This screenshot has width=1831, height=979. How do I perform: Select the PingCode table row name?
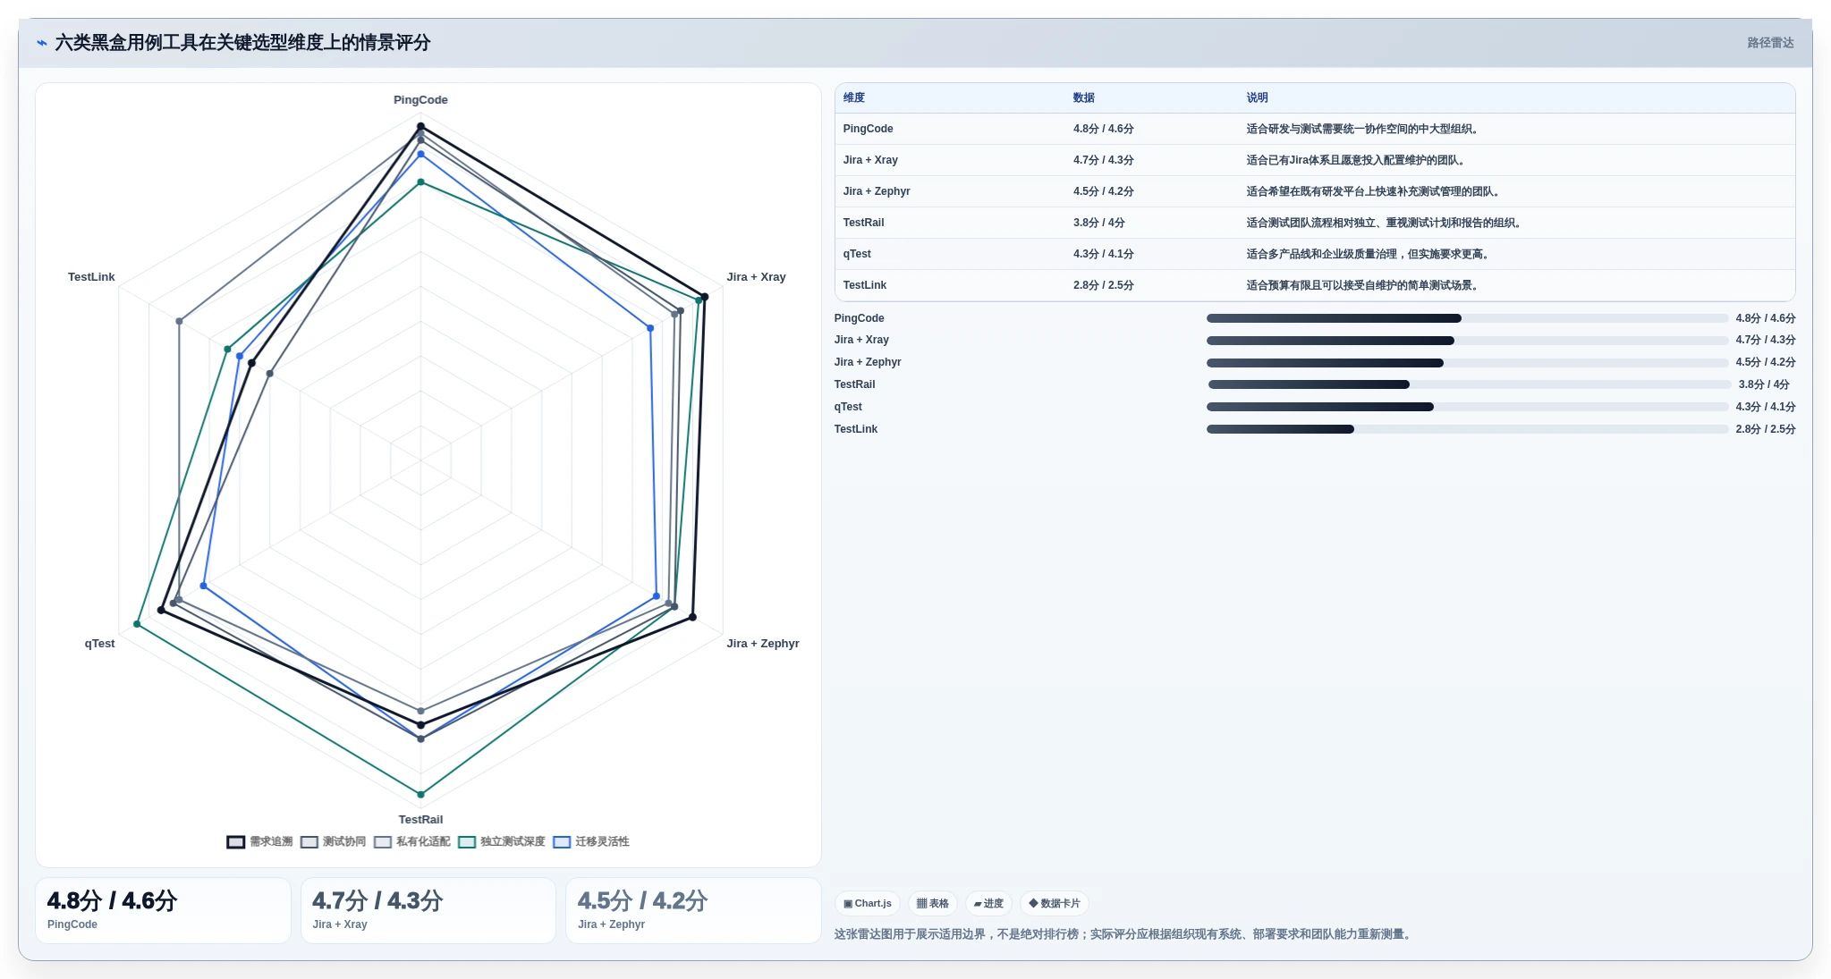pos(868,129)
